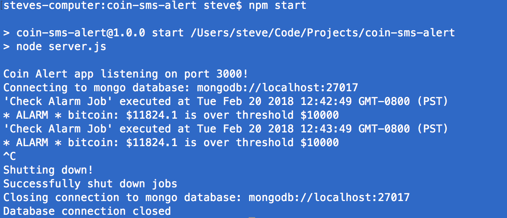This screenshot has height=218, width=507.
Task: Click the mongodb URL in the "Connecting" line
Action: pos(277,88)
